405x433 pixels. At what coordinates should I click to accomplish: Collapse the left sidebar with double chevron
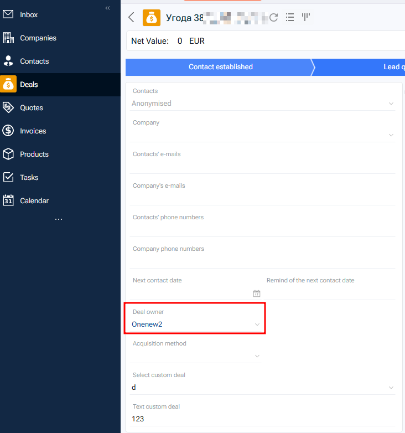(x=107, y=8)
